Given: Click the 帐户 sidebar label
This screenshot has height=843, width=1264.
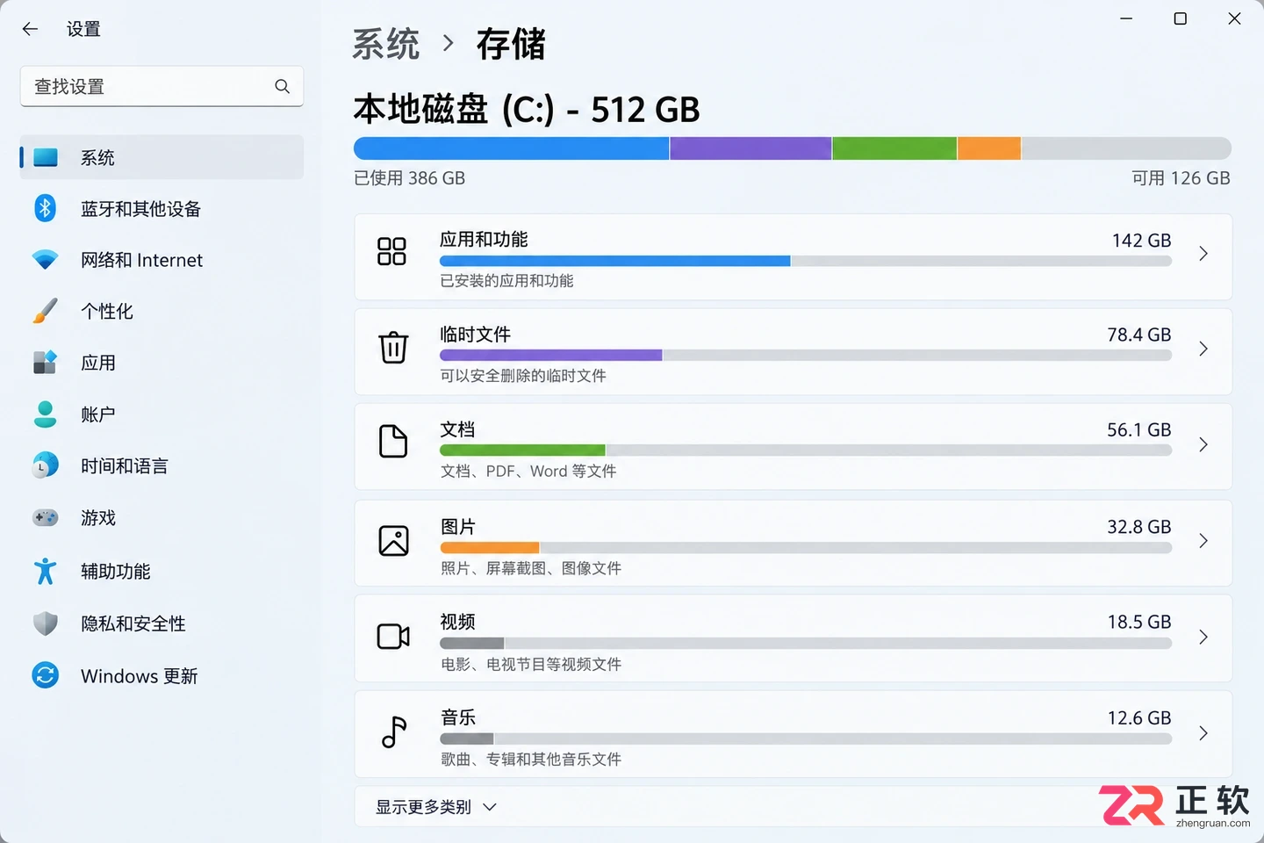Looking at the screenshot, I should pyautogui.click(x=98, y=414).
